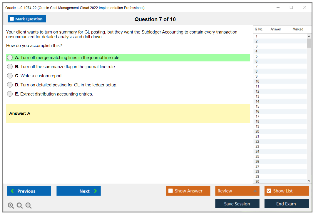Click the Marked column header
The image size is (316, 216).
[298, 29]
